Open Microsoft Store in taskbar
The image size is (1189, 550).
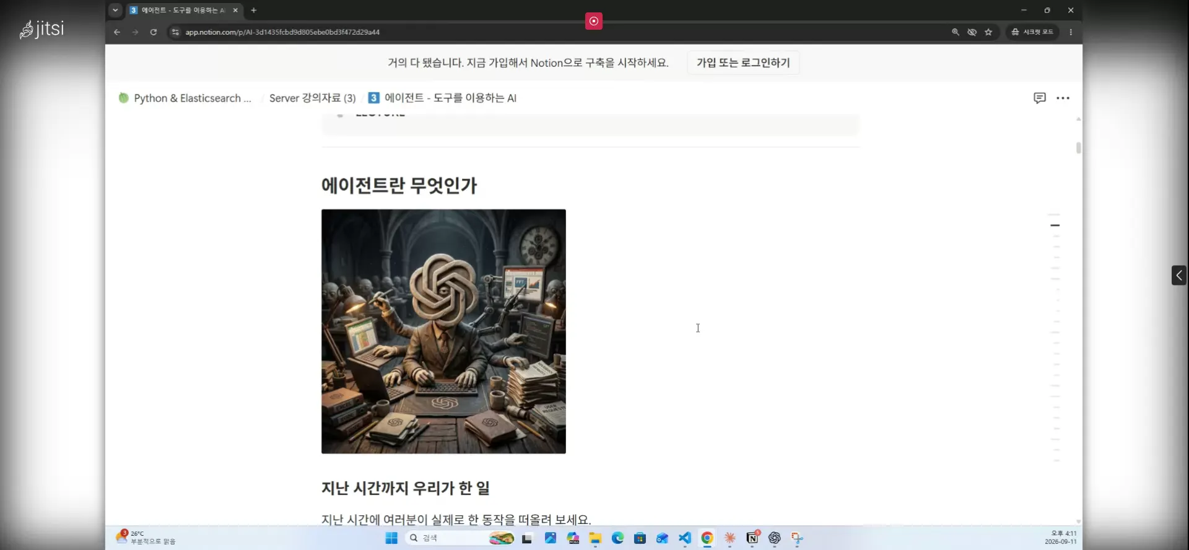pos(640,538)
